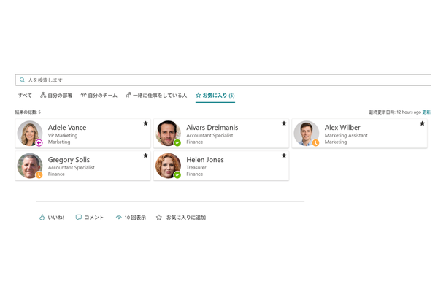Image resolution: width=438 pixels, height=292 pixels.
Task: Select the お気に入り (5) tab
Action: coord(215,96)
